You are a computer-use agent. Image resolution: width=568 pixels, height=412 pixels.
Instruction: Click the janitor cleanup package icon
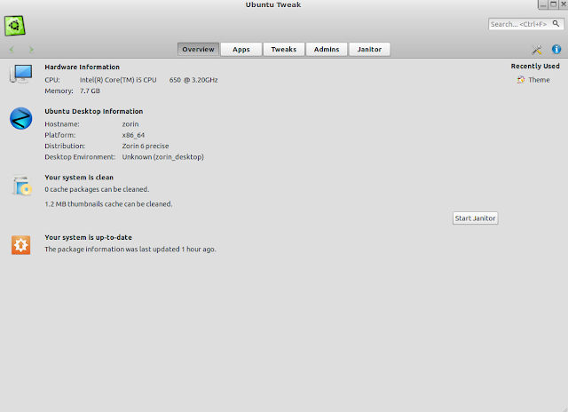[x=21, y=185]
